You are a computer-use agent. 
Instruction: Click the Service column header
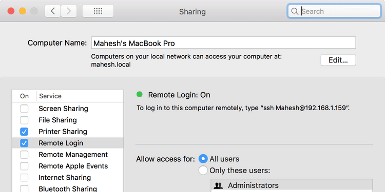pos(50,96)
